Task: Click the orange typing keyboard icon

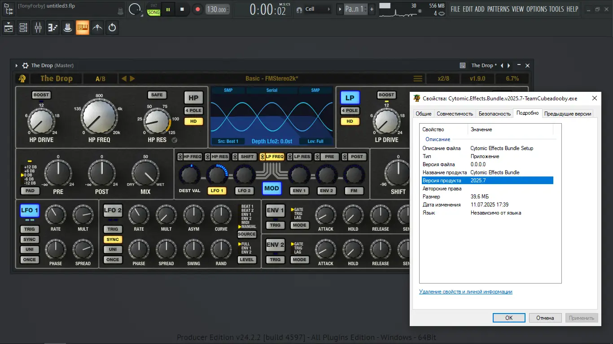Action: pyautogui.click(x=82, y=28)
